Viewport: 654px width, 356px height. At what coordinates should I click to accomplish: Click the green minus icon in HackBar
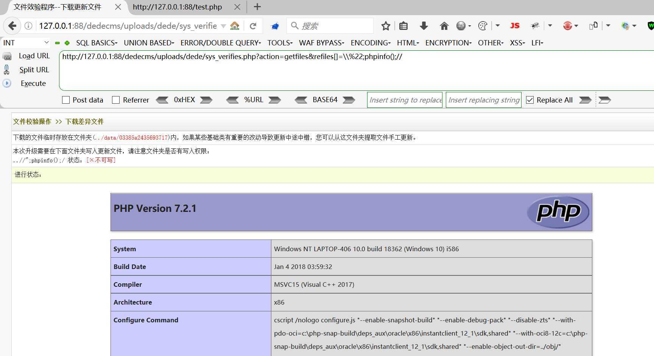click(x=58, y=43)
